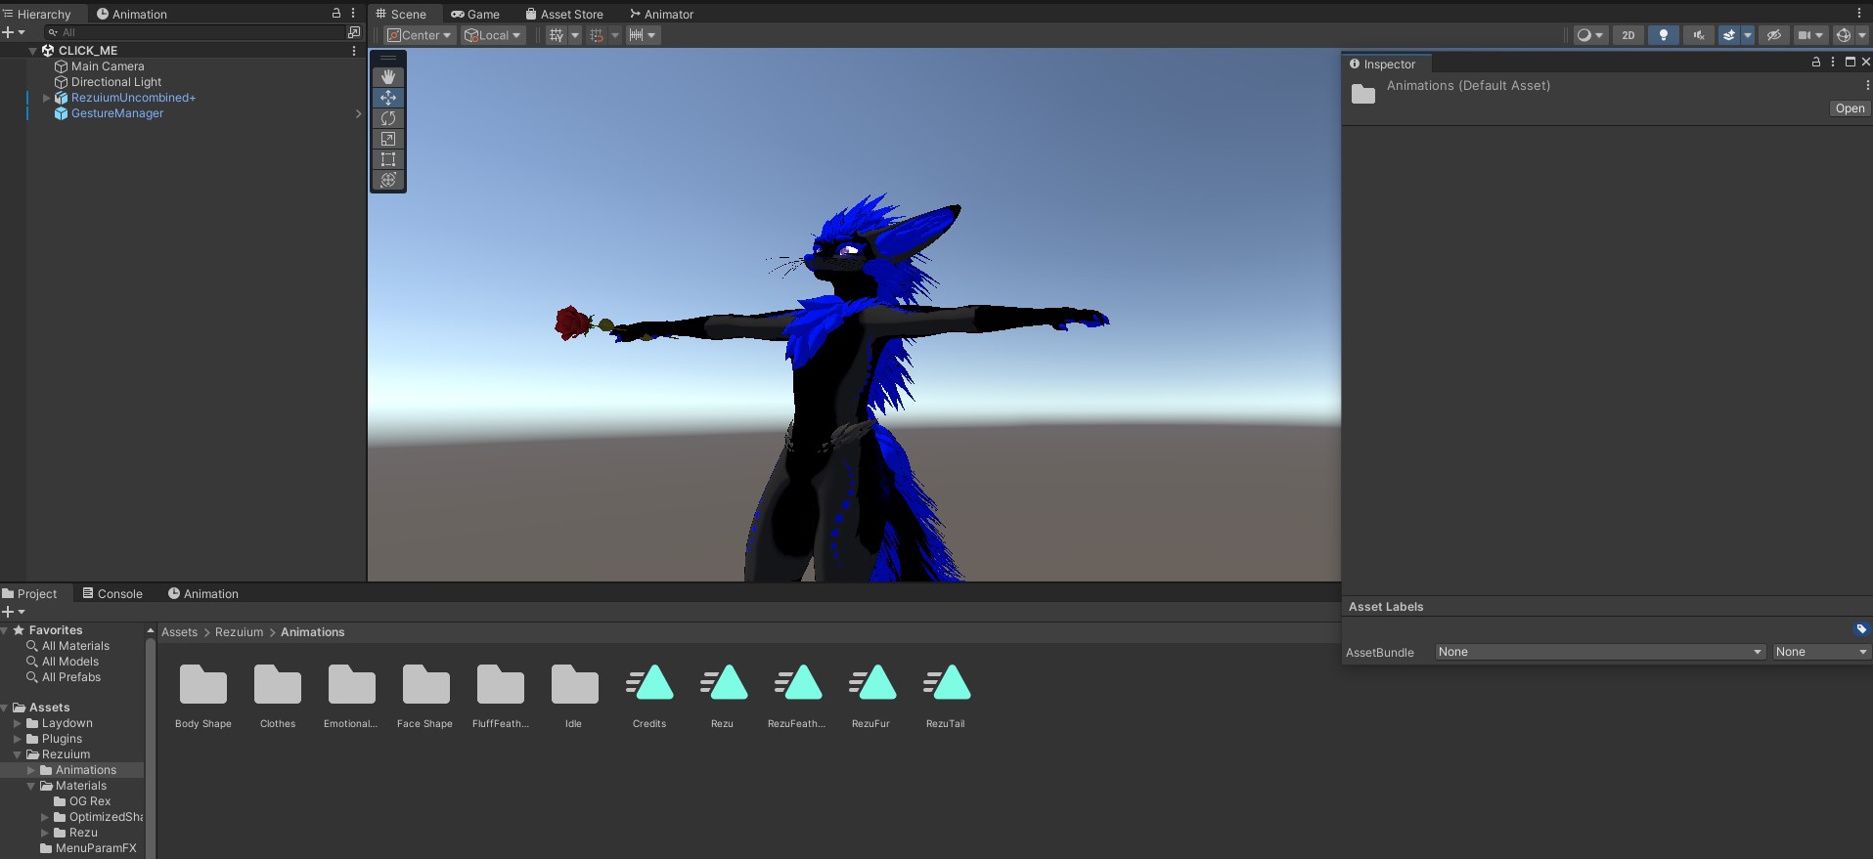Toggle 2D scene view mode
The image size is (1873, 859).
click(1628, 35)
